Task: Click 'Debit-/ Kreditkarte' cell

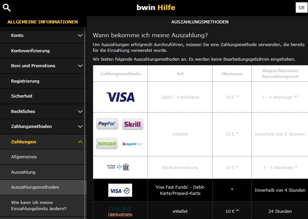Action: (180, 97)
